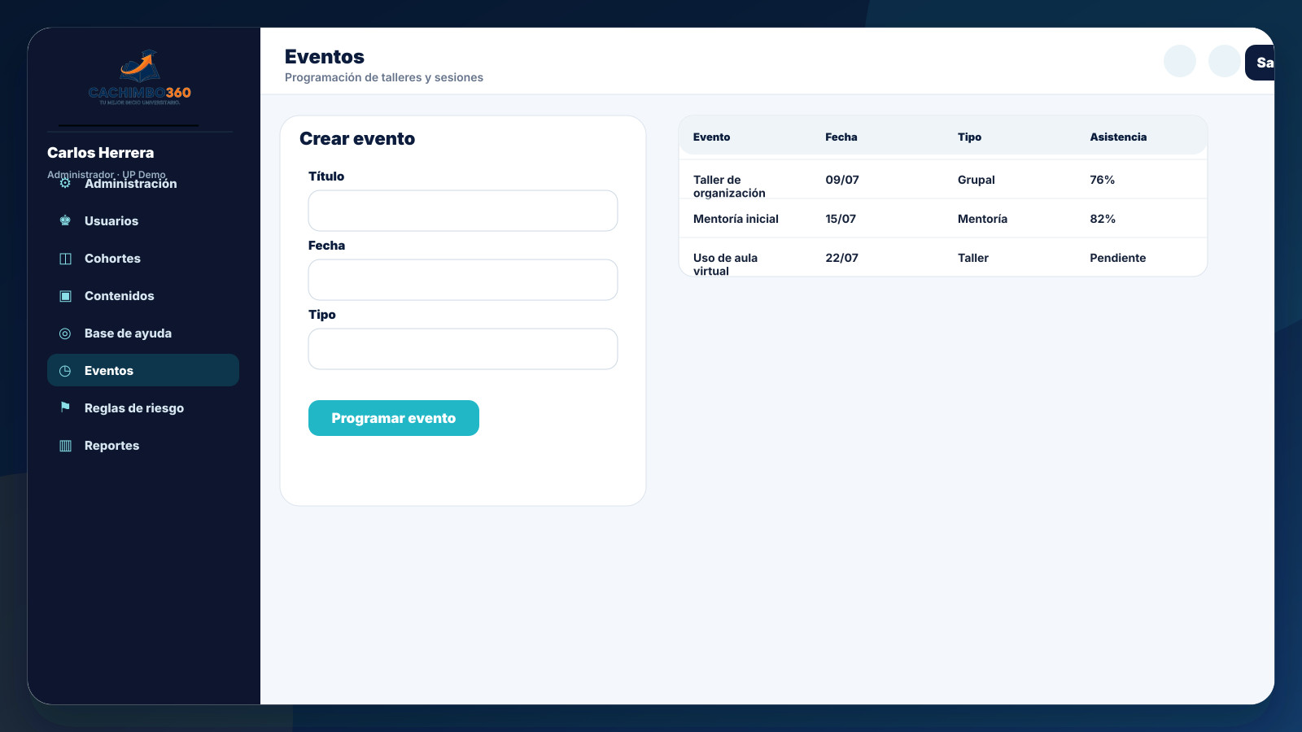Image resolution: width=1302 pixels, height=732 pixels.
Task: Select the Uso de aula virtual event
Action: [x=943, y=258]
